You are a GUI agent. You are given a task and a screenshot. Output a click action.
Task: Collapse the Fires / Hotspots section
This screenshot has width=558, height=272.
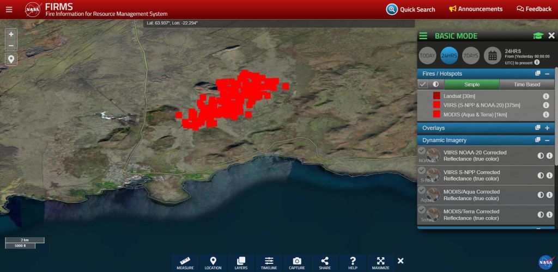[x=547, y=73]
